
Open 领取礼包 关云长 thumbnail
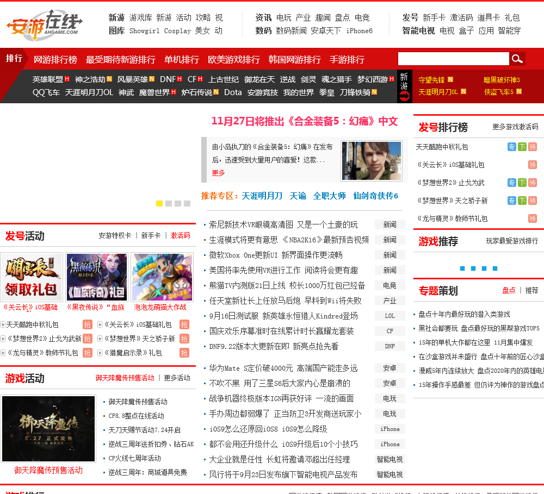(32, 277)
